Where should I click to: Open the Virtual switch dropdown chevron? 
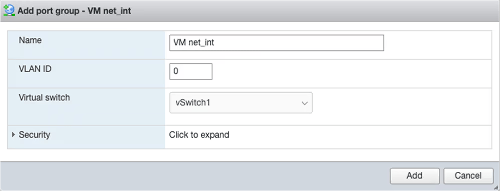[304, 103]
